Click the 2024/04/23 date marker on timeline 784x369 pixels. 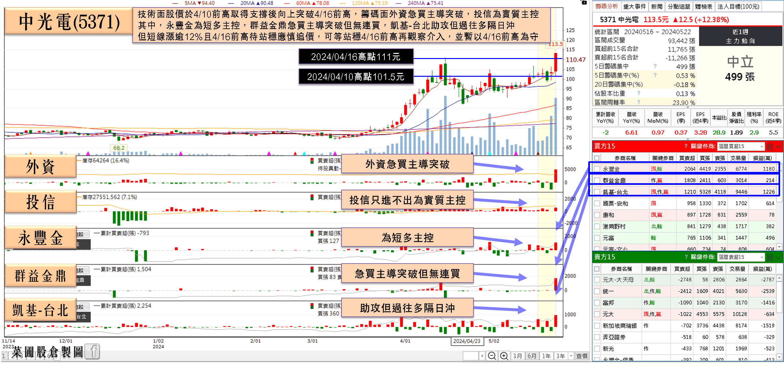[x=467, y=341]
